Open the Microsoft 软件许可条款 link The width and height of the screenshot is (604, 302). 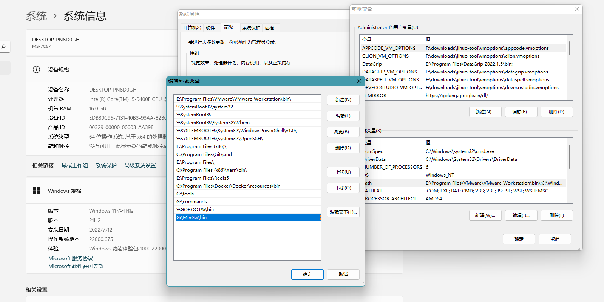tap(76, 266)
